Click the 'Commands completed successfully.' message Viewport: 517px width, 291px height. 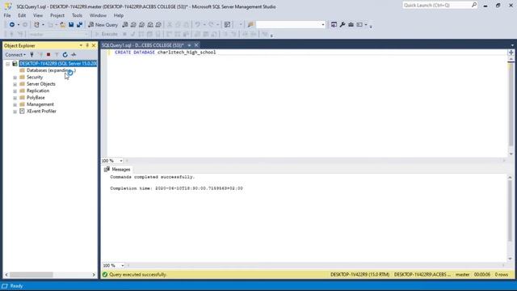tap(153, 177)
